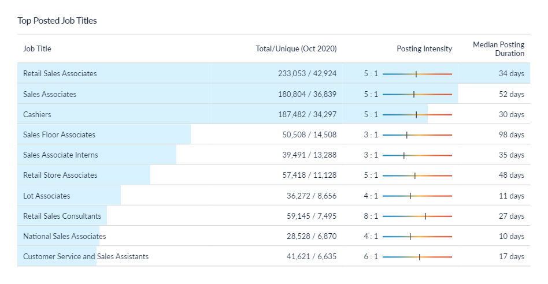Click the intensity bar in the Cashiers row
Image resolution: width=548 pixels, height=284 pixels.
point(417,115)
